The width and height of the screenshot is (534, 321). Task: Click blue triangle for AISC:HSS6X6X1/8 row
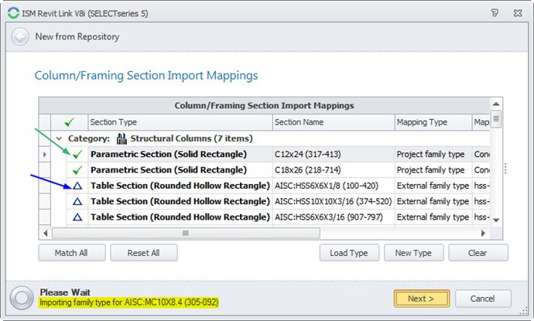77,186
